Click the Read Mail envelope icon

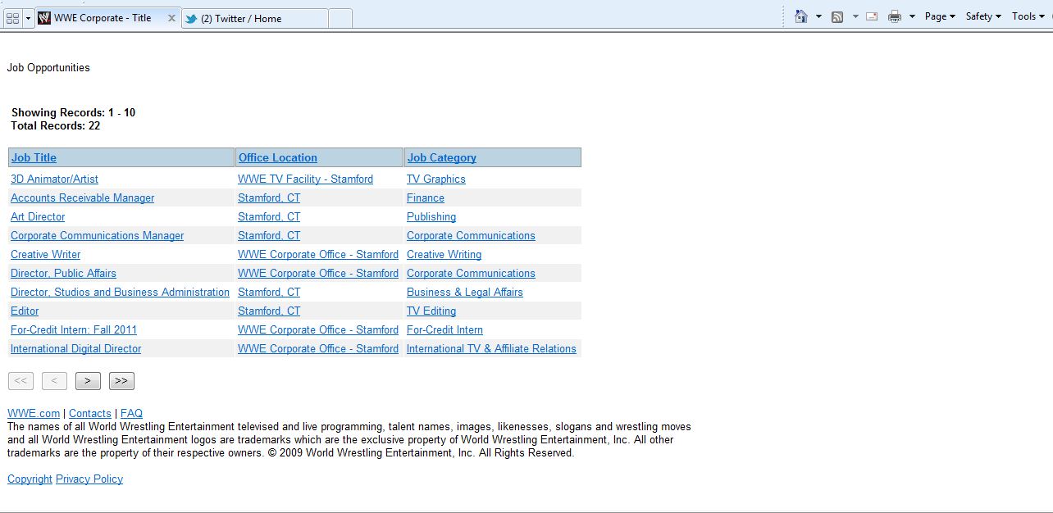(872, 16)
